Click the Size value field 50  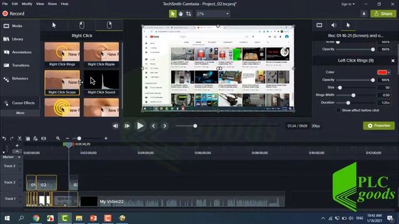[x=384, y=88]
